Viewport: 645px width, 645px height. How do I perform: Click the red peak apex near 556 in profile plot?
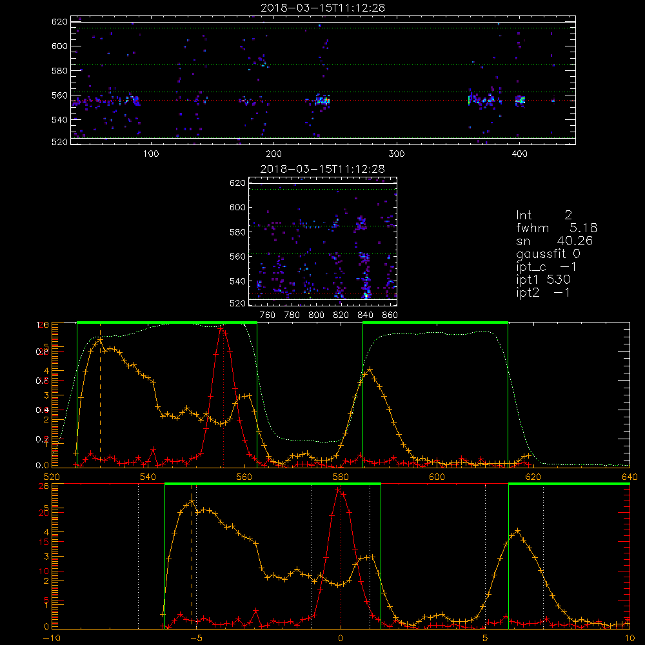click(221, 329)
